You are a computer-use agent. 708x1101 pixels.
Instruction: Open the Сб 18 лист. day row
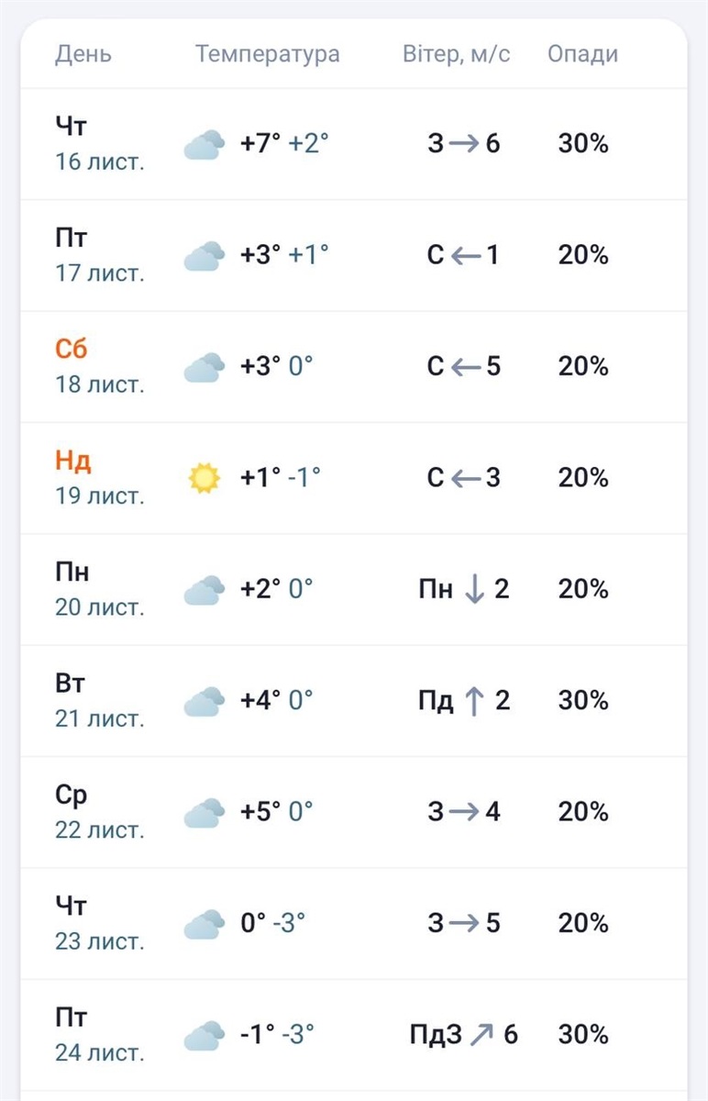(354, 367)
